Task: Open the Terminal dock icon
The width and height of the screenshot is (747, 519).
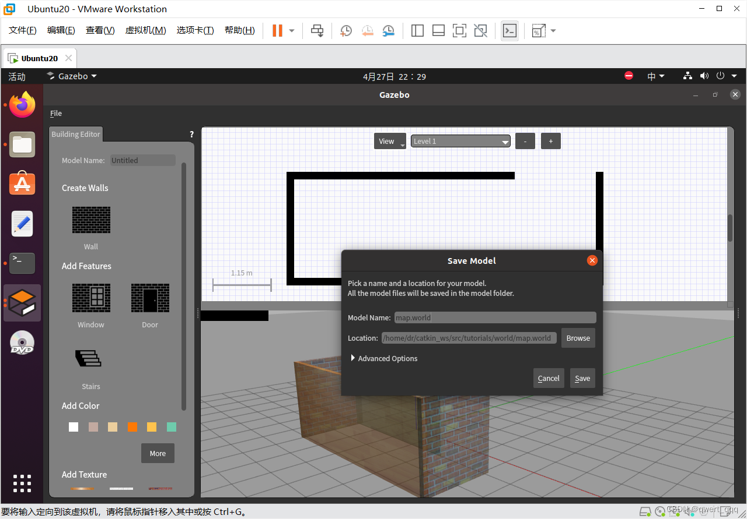Action: pos(22,263)
